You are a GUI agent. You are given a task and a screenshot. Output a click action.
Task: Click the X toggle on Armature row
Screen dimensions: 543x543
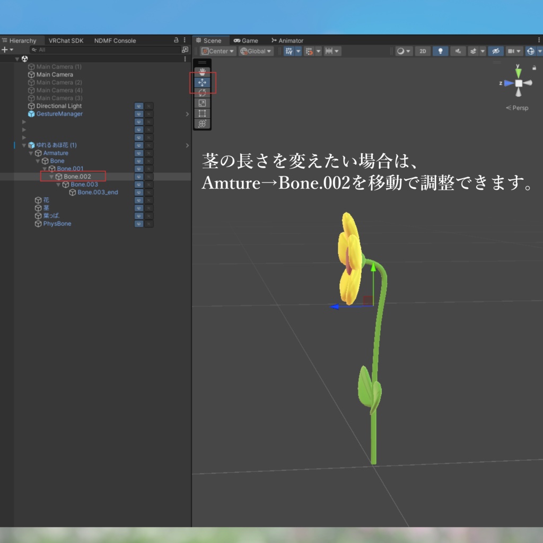(x=149, y=153)
